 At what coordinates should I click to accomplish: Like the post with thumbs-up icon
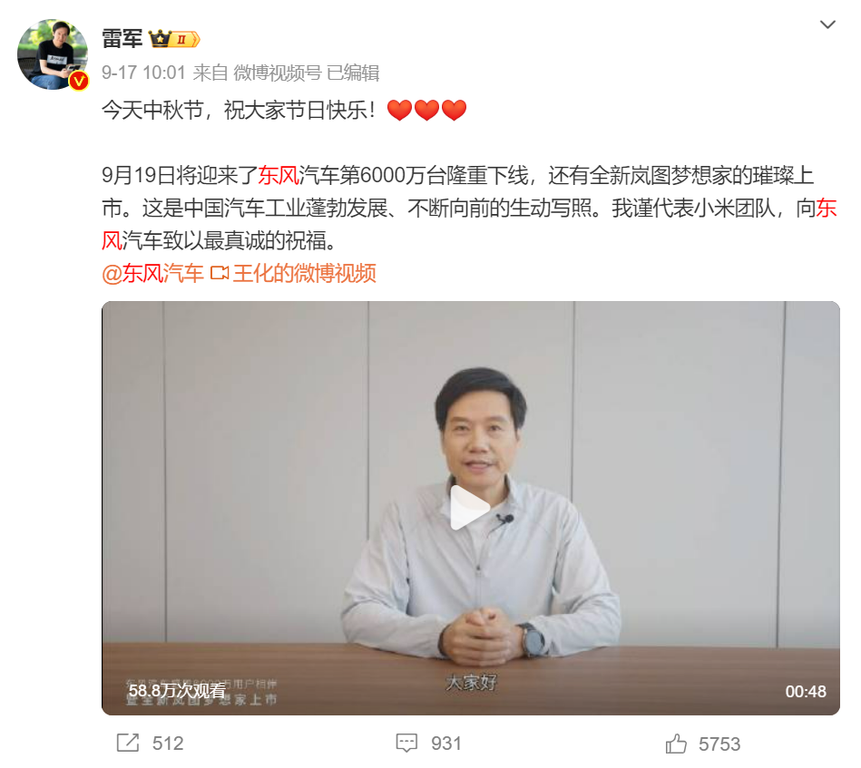[x=676, y=744]
